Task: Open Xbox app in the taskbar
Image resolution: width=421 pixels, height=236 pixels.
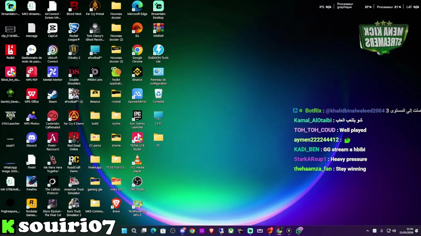Action: tap(231, 231)
